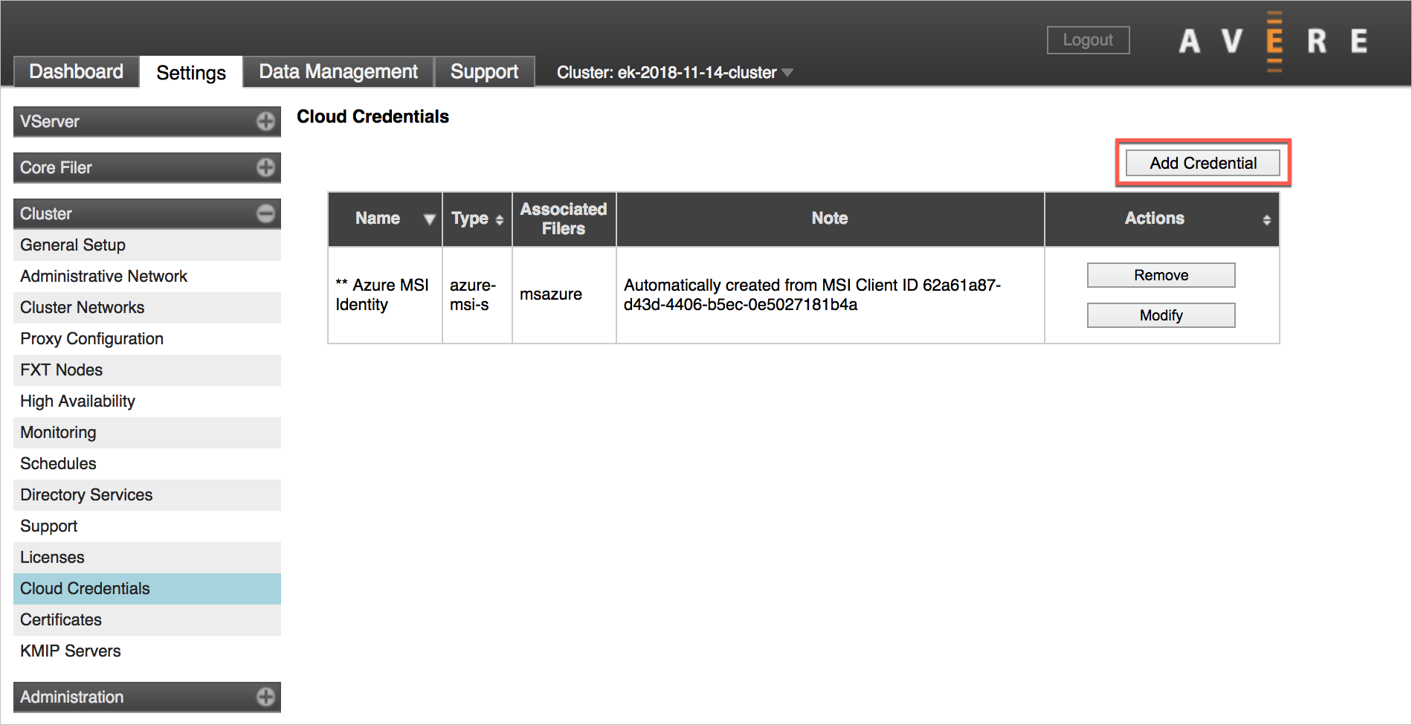Open the Dashboard tab
The width and height of the screenshot is (1412, 725).
pos(76,71)
